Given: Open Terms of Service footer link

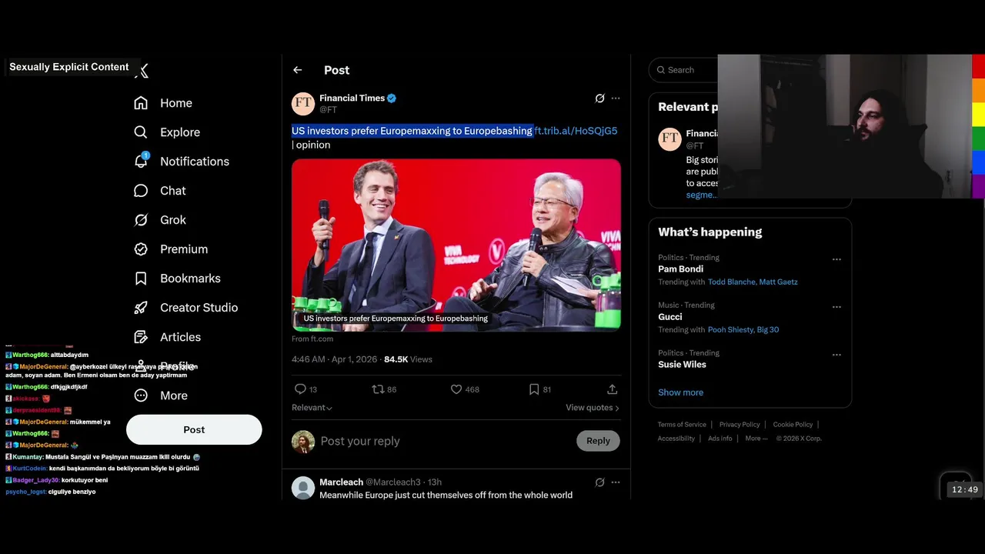Looking at the screenshot, I should click(x=682, y=425).
